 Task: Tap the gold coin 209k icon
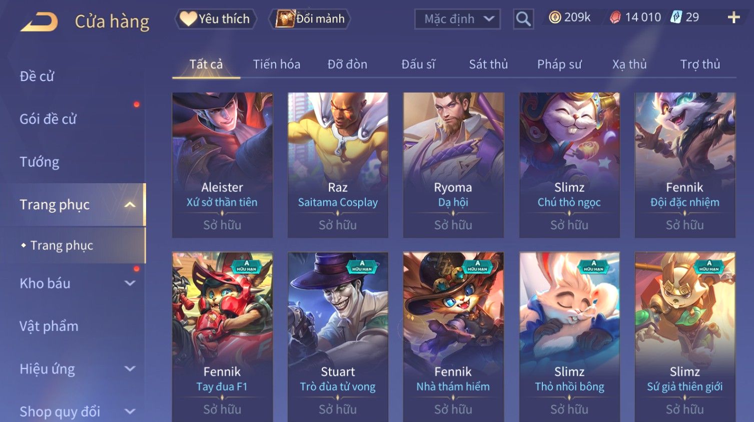tap(555, 18)
